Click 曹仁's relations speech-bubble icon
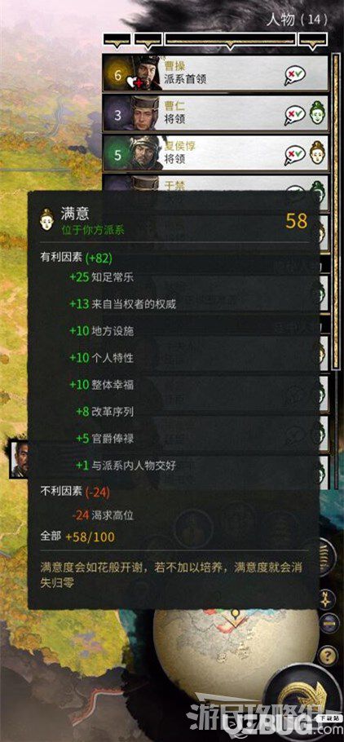Image resolution: width=344 pixels, height=742 pixels. (x=294, y=113)
